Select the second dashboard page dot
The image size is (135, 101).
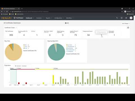tap(67, 23)
